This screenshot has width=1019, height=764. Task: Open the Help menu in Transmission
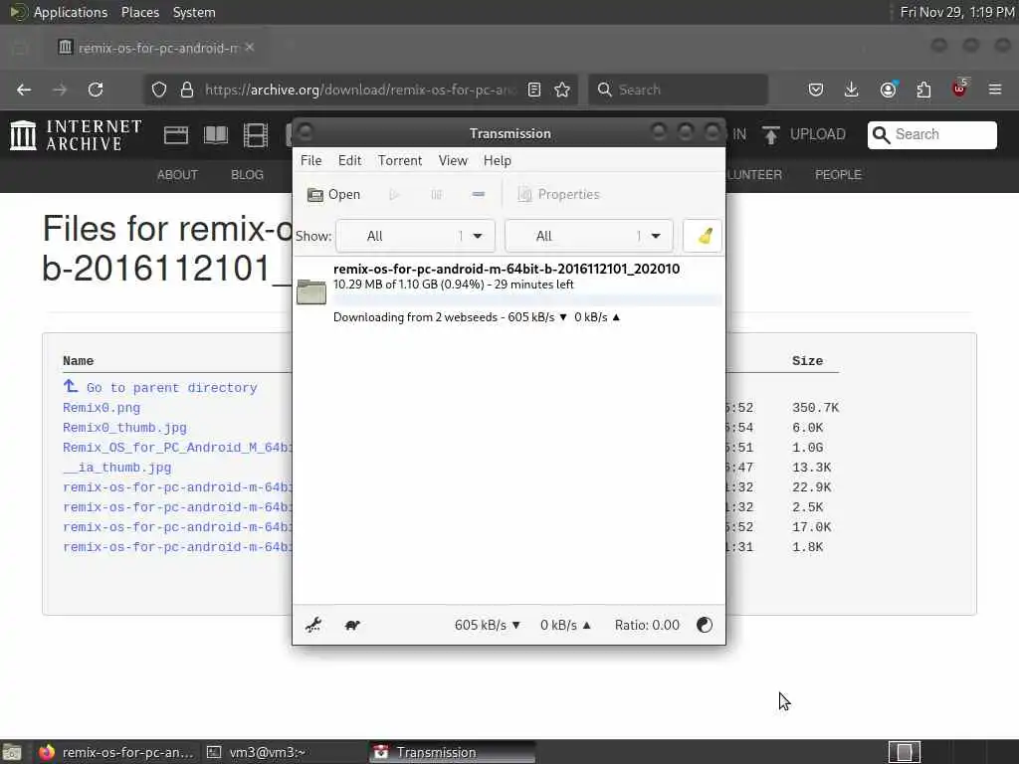pyautogui.click(x=498, y=160)
